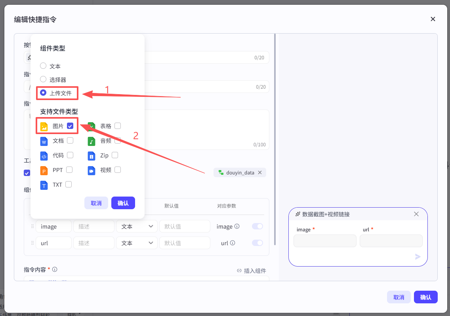Click the image description (描述) field
This screenshot has width=450, height=316.
click(94, 227)
